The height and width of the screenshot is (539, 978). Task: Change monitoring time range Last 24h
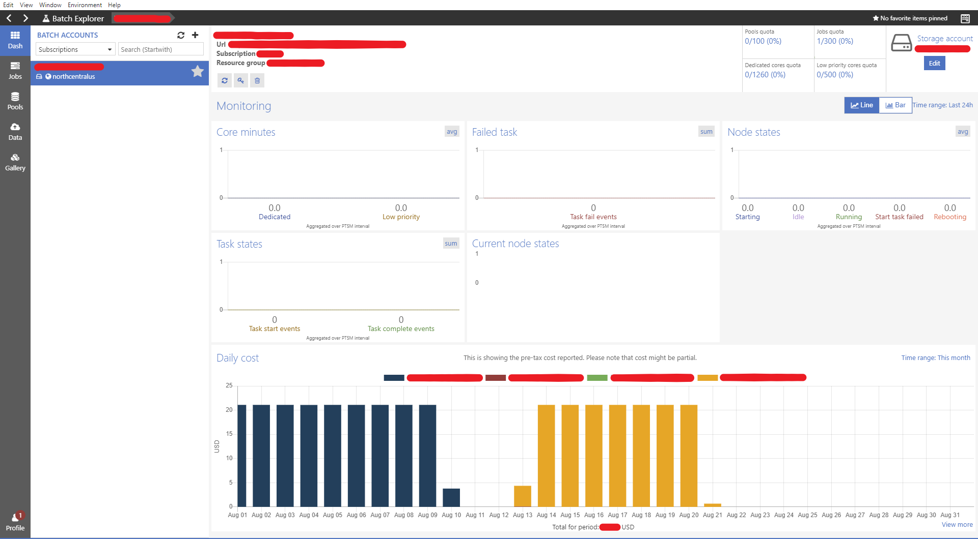pos(943,105)
